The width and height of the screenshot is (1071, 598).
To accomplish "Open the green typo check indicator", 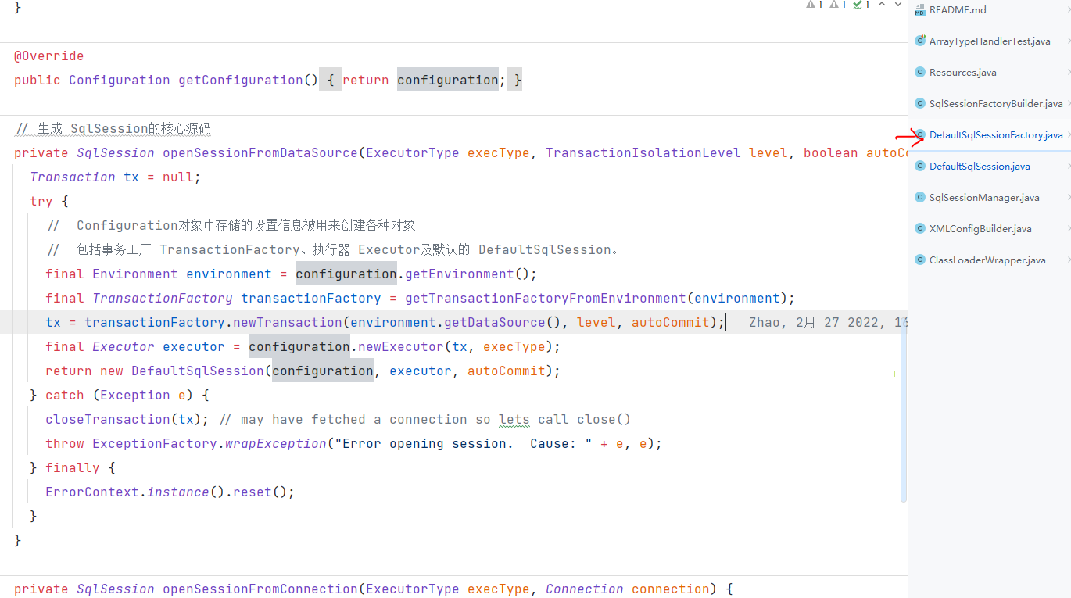I will pyautogui.click(x=861, y=5).
